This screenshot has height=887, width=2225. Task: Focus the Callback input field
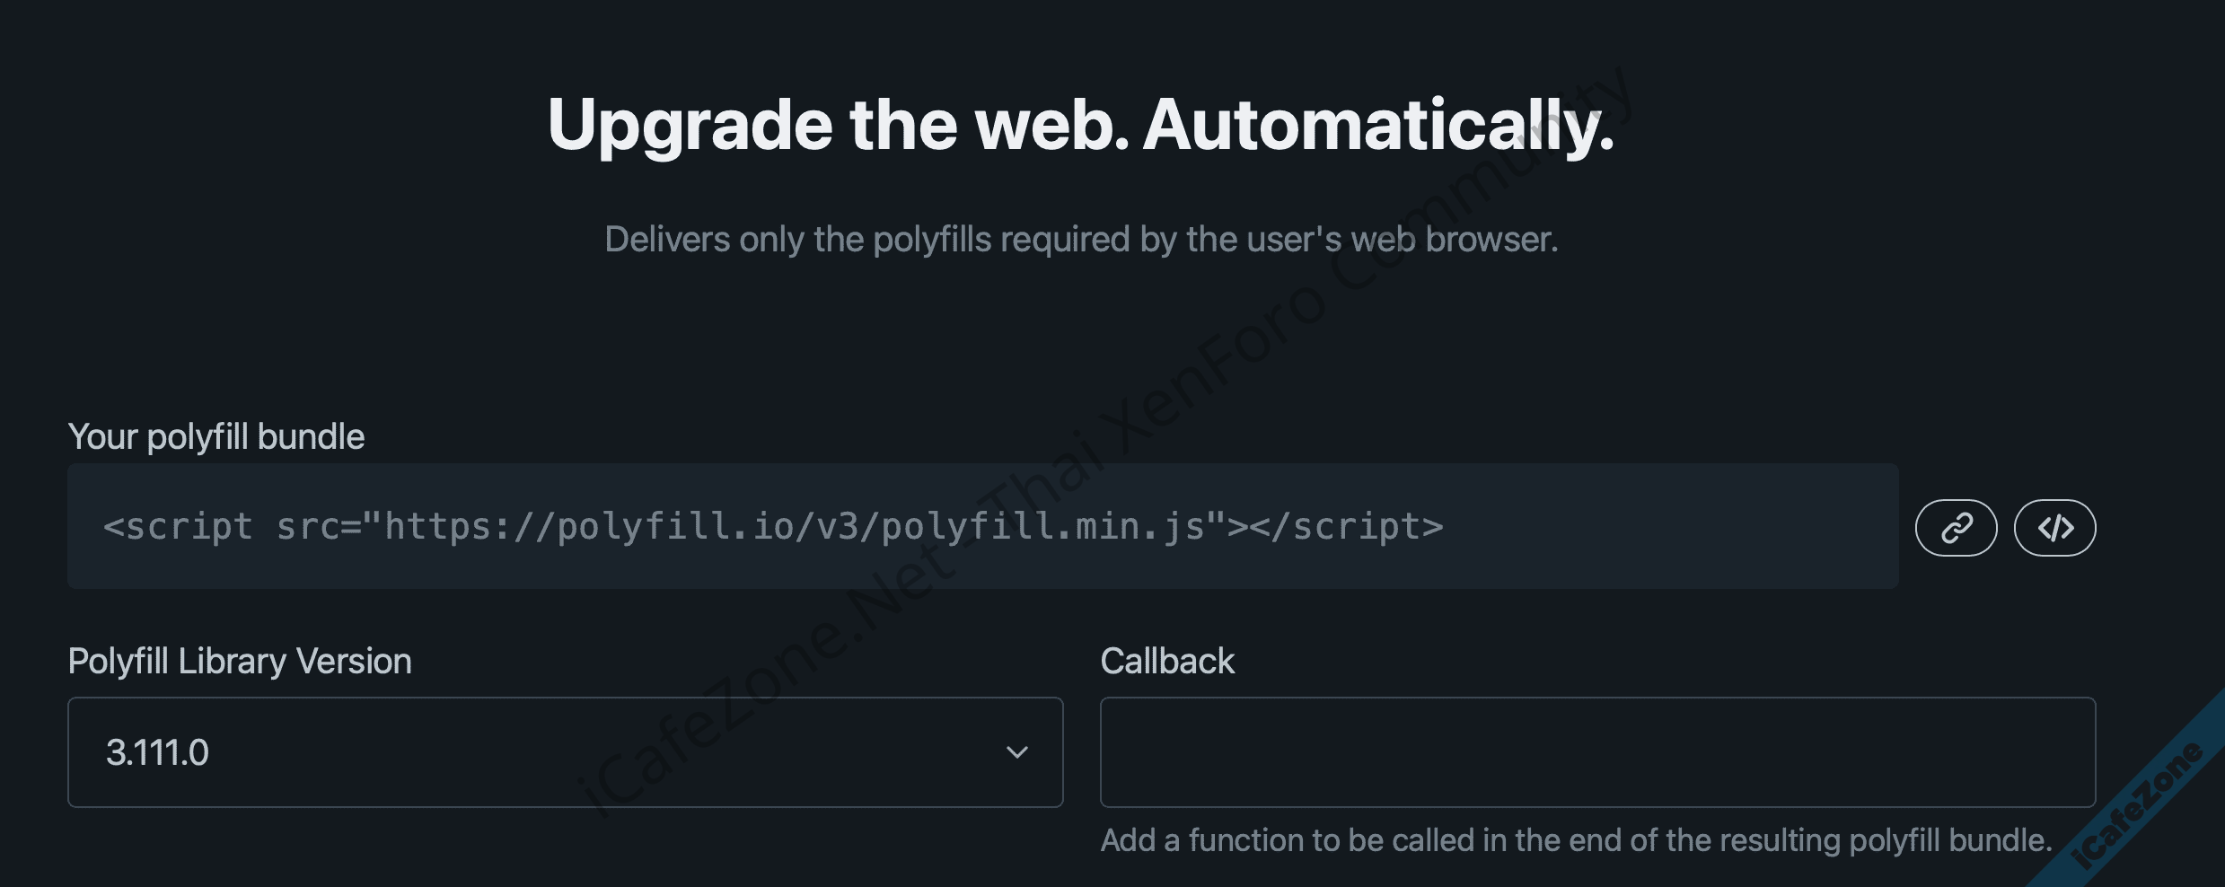[x=1597, y=752]
